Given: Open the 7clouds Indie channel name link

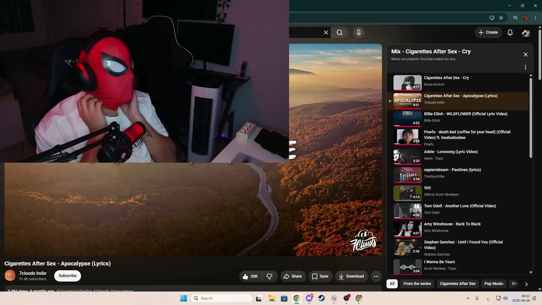Looking at the screenshot, I should pos(33,273).
